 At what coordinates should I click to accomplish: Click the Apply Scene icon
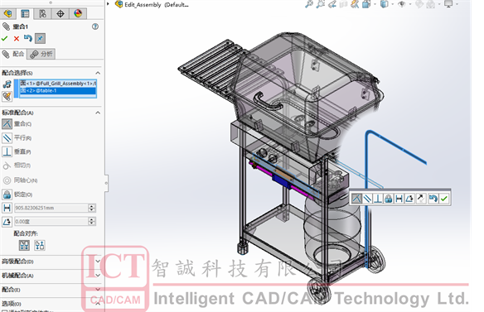431,4
